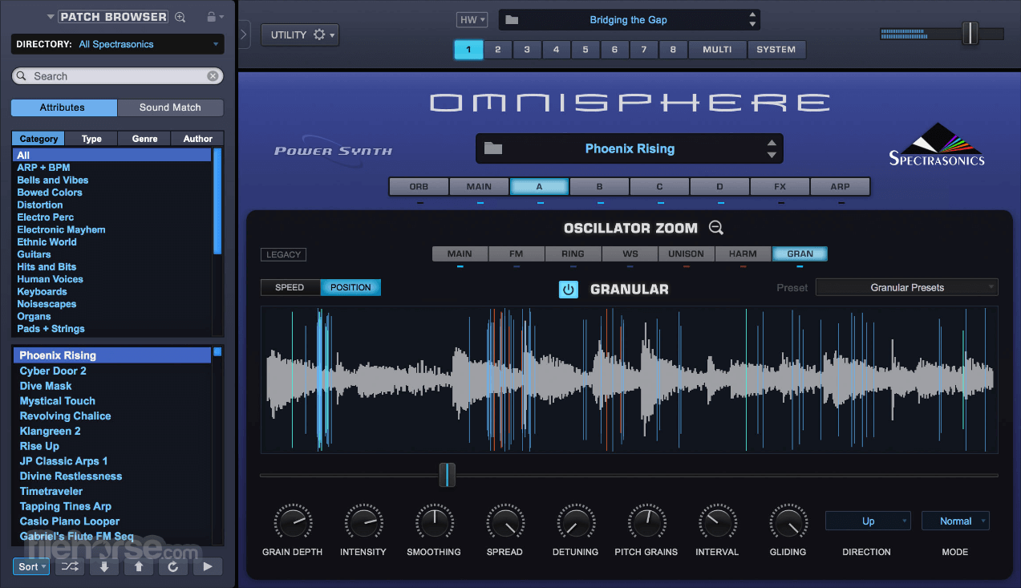The width and height of the screenshot is (1021, 588).
Task: Click the Patch Browser magnifier zoom icon
Action: [x=180, y=17]
